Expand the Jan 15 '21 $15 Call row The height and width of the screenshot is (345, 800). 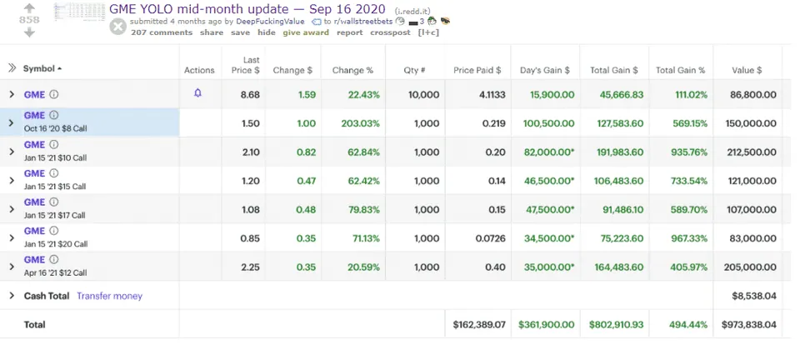point(11,181)
